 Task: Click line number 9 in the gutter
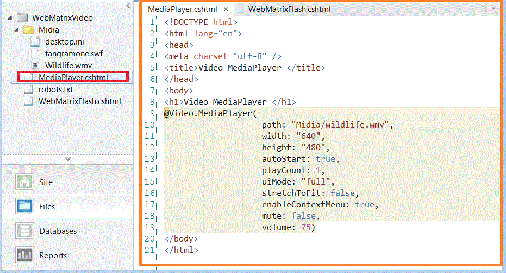click(152, 113)
